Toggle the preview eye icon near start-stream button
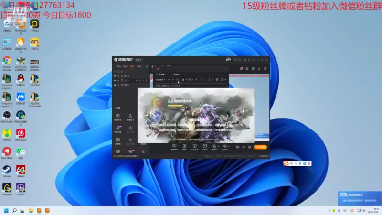The width and height of the screenshot is (382, 215). click(x=244, y=147)
